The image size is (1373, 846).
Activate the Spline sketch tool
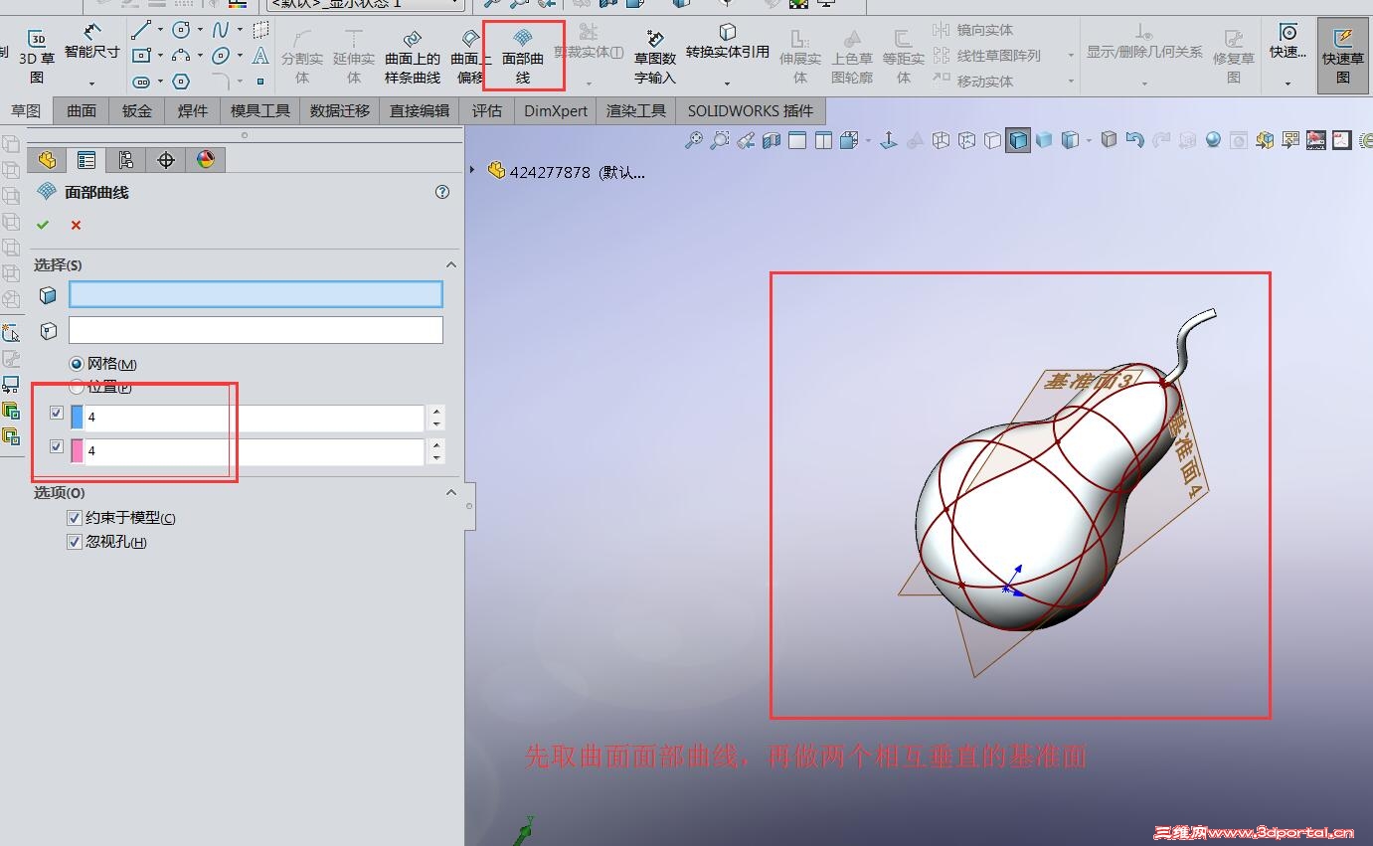(x=221, y=31)
